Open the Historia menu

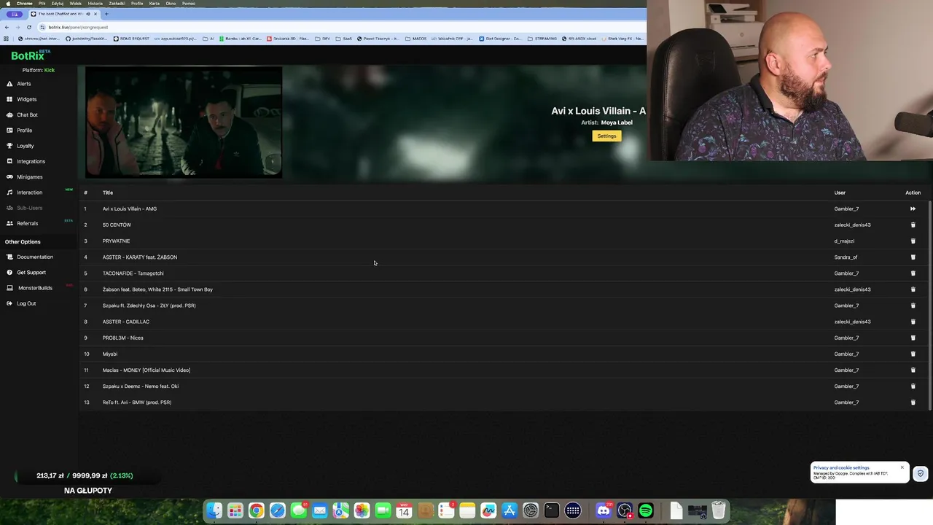pos(95,4)
